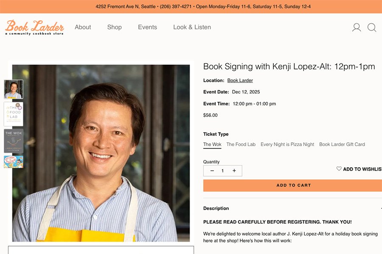Choose Every Night is Pizza Night ticket
382x254 pixels.
287,144
